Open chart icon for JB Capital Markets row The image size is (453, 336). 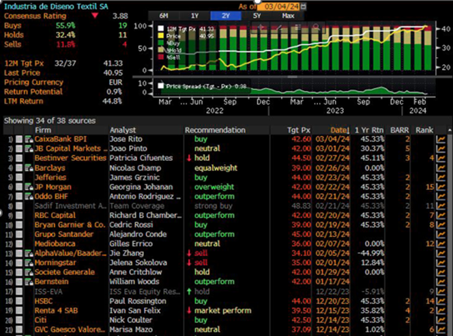[441, 149]
